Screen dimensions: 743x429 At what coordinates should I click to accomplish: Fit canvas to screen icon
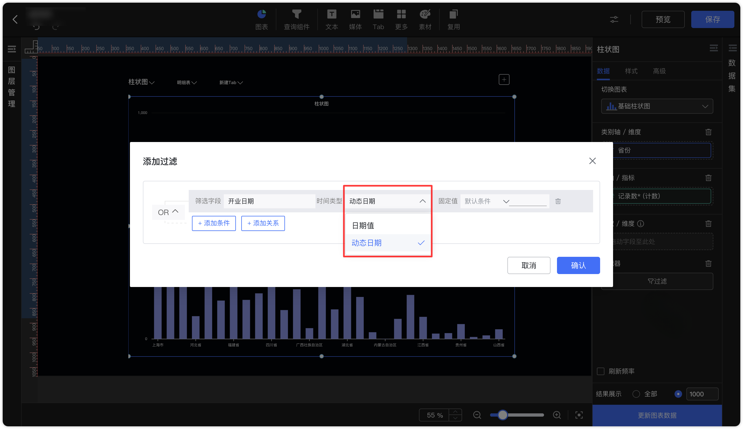(x=579, y=415)
